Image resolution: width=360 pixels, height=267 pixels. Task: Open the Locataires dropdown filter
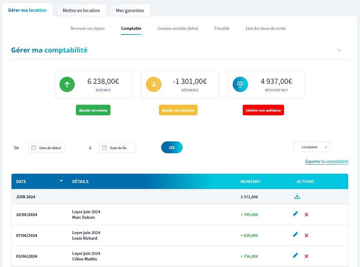pos(311,147)
